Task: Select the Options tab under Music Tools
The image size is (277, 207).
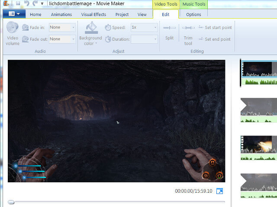Action: [x=193, y=14]
